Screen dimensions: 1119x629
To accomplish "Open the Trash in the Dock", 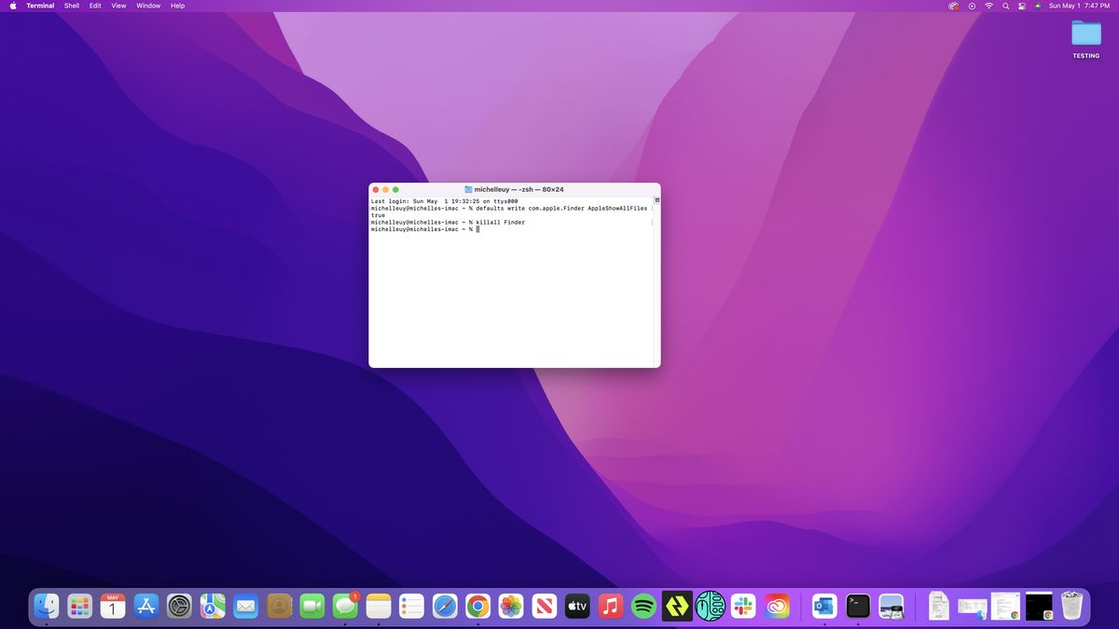I will pos(1071,606).
